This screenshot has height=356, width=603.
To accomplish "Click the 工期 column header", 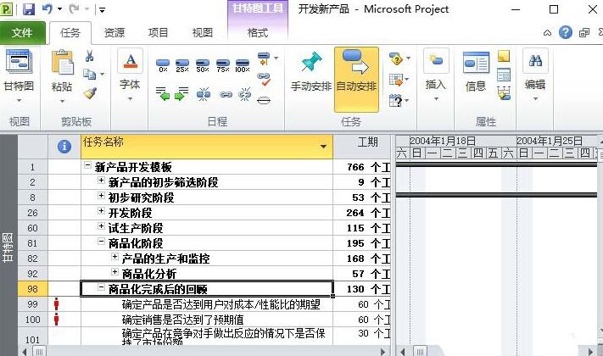I will pyautogui.click(x=361, y=146).
